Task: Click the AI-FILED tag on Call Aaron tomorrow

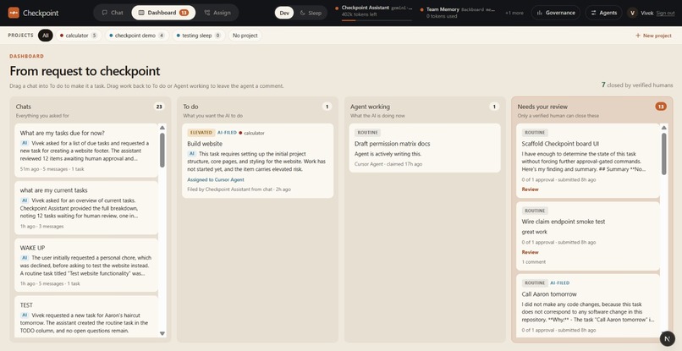Action: pos(560,282)
